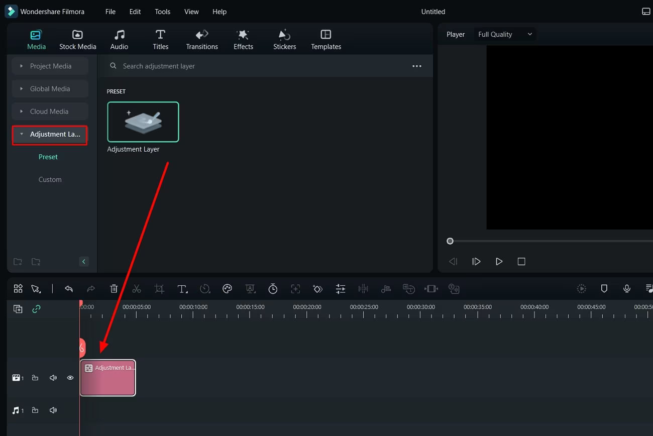The height and width of the screenshot is (436, 653).
Task: Mute video track 1
Action: [53, 378]
